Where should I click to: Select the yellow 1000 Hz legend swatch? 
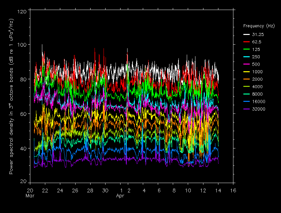[x=246, y=72]
